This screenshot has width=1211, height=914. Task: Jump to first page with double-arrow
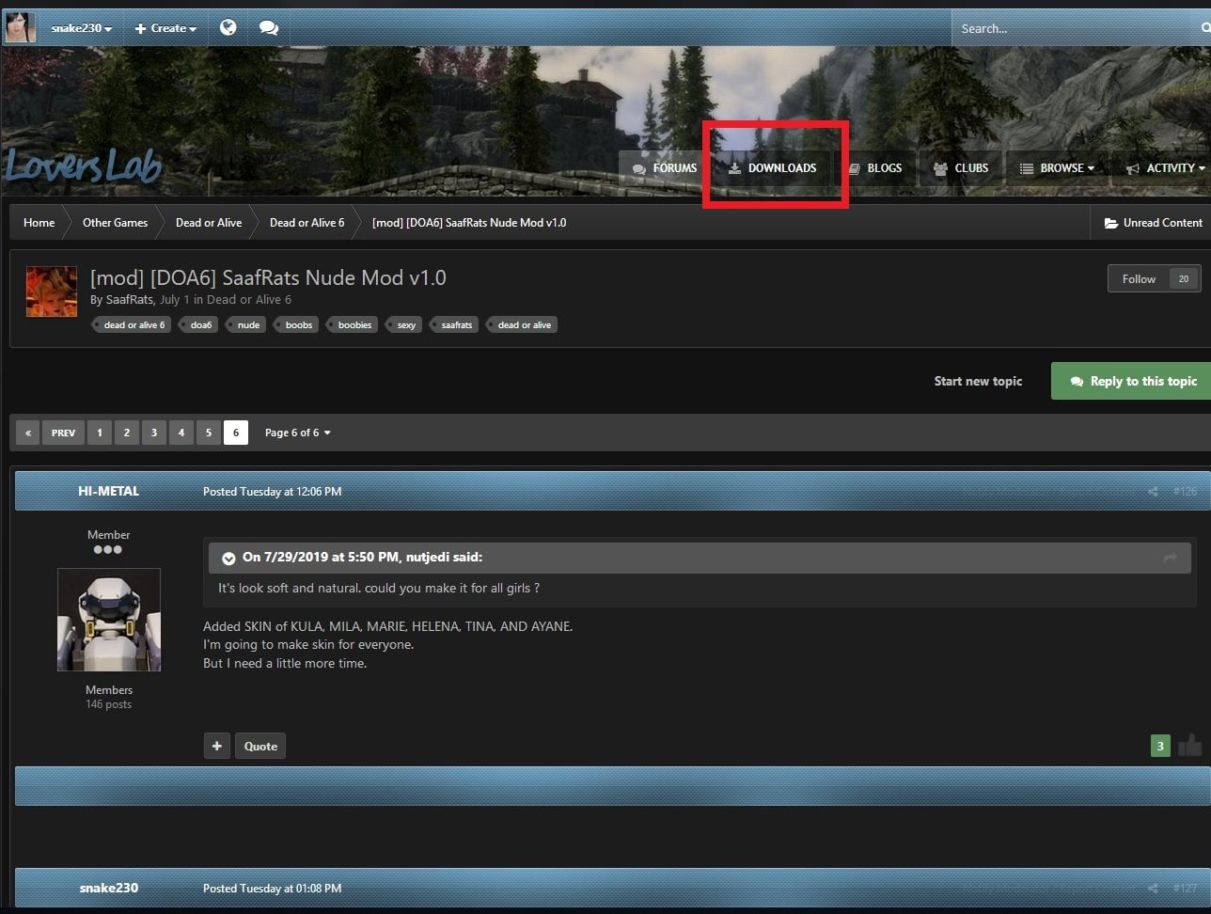(x=28, y=433)
